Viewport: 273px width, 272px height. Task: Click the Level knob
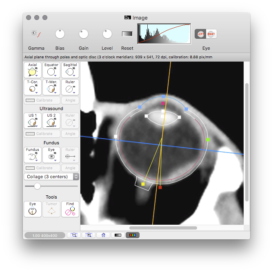click(107, 34)
